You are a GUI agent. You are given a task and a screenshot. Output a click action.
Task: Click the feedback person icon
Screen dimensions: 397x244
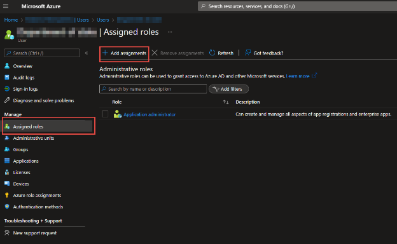247,53
